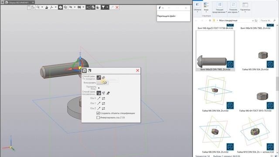
Task: Close the component placement dialog
Action: click(x=138, y=71)
